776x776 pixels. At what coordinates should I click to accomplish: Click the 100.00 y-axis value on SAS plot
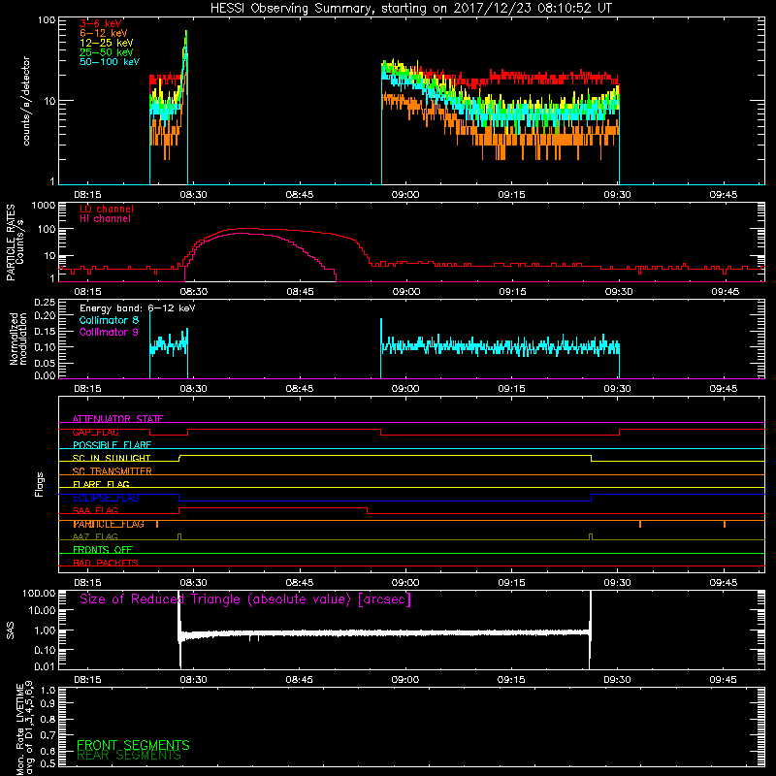click(x=39, y=594)
